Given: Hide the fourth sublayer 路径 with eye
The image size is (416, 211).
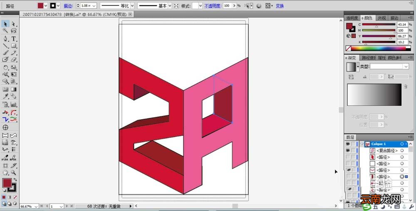Looking at the screenshot, I should [348, 170].
